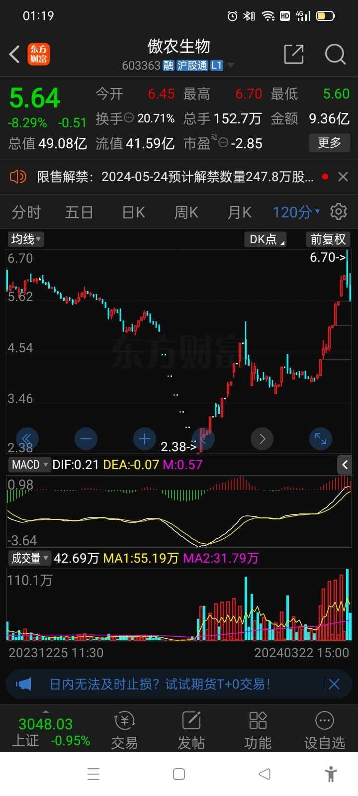Switch to the 分时 chart tab
The image size is (358, 796).
click(x=26, y=212)
